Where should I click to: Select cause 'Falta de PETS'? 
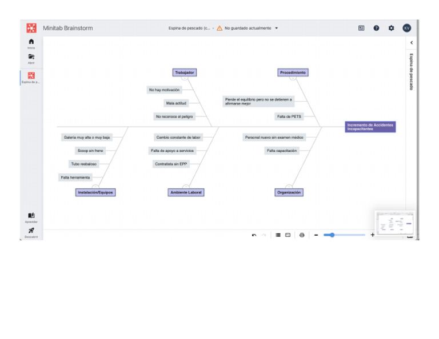click(289, 116)
